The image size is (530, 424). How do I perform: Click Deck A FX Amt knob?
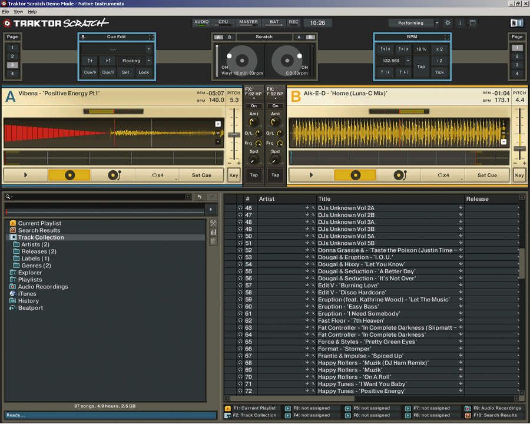(x=253, y=122)
